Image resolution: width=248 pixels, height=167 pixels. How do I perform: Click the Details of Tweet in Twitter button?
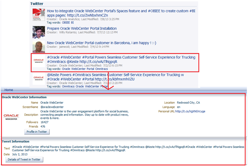24,160
